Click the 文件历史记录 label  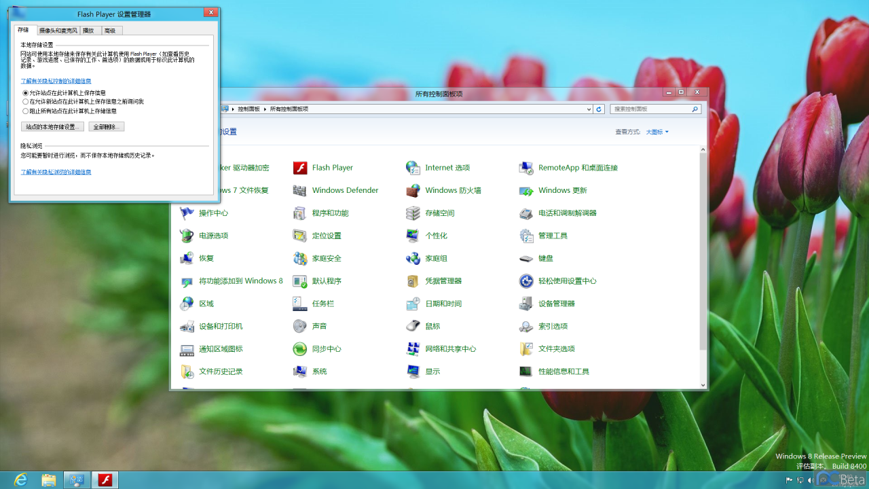tap(221, 372)
